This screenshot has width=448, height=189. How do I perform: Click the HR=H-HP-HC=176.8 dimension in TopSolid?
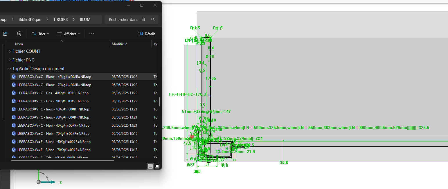coord(187,94)
